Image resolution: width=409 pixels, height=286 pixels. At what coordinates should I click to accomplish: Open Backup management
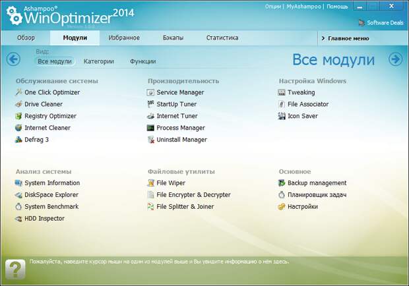point(317,183)
